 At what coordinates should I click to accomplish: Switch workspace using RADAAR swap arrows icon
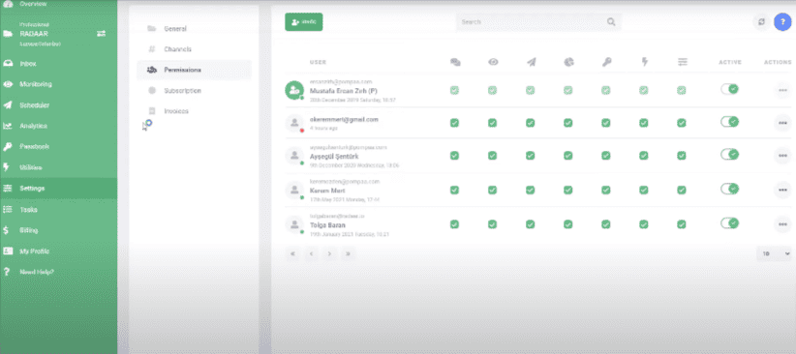point(102,34)
